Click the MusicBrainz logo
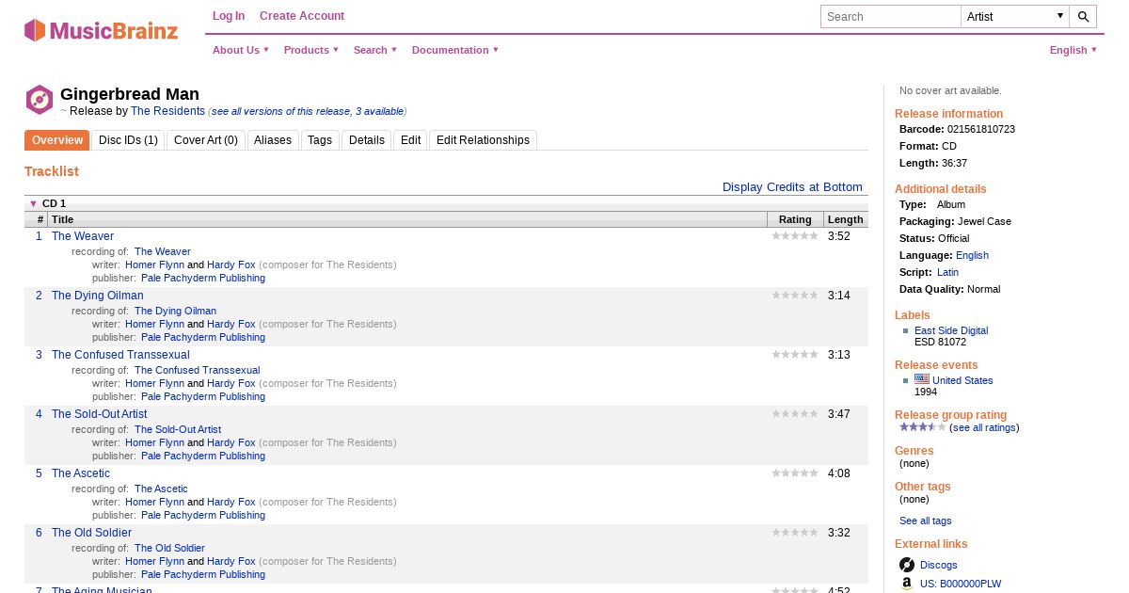The image size is (1129, 593). point(101,30)
